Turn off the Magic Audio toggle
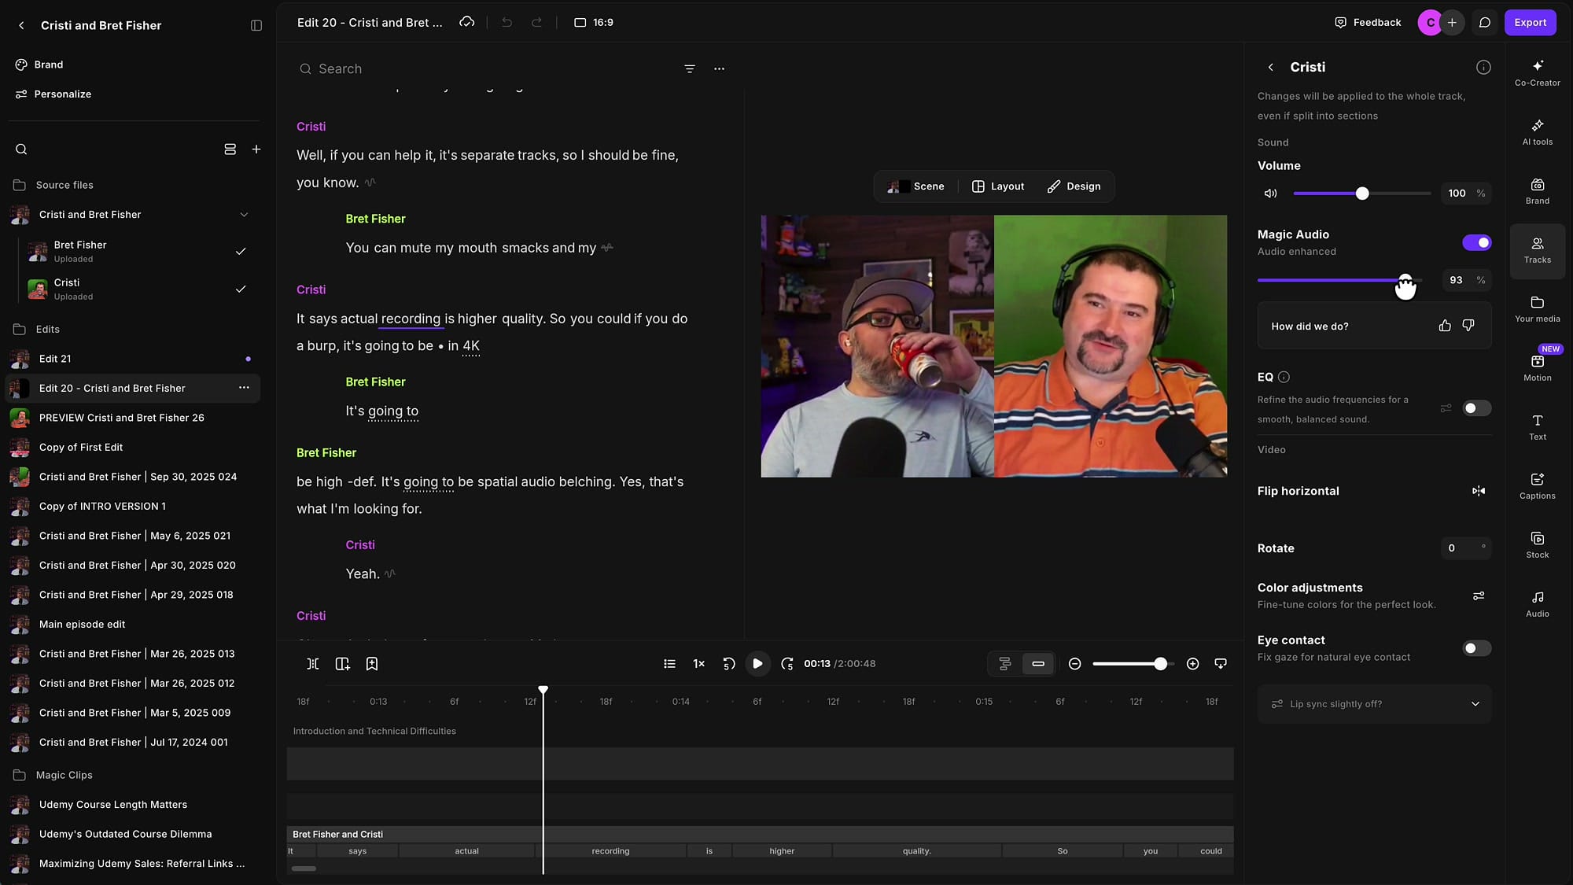The height and width of the screenshot is (885, 1573). point(1476,242)
